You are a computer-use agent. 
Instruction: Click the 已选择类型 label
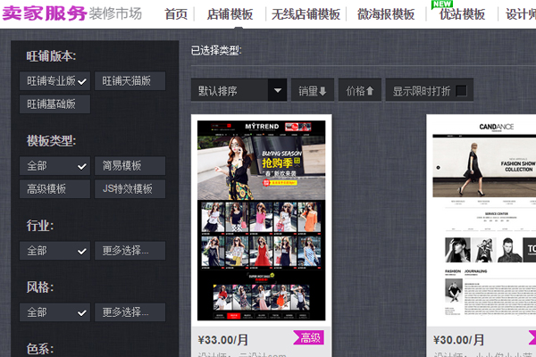(x=216, y=51)
